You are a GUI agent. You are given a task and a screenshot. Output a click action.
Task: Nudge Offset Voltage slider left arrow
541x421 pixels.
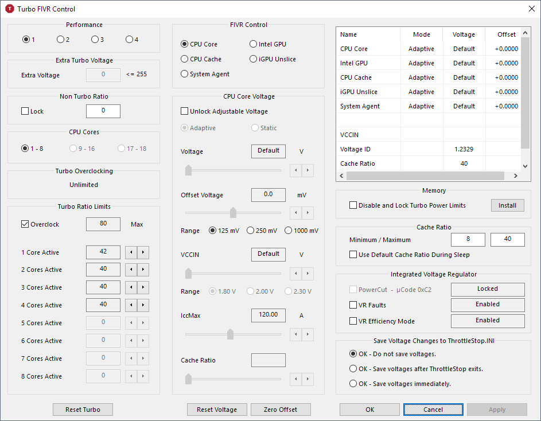point(295,213)
